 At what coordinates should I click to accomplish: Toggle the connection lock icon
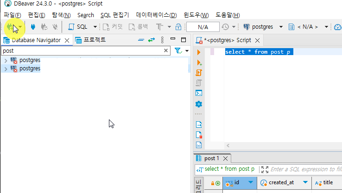click(x=178, y=27)
